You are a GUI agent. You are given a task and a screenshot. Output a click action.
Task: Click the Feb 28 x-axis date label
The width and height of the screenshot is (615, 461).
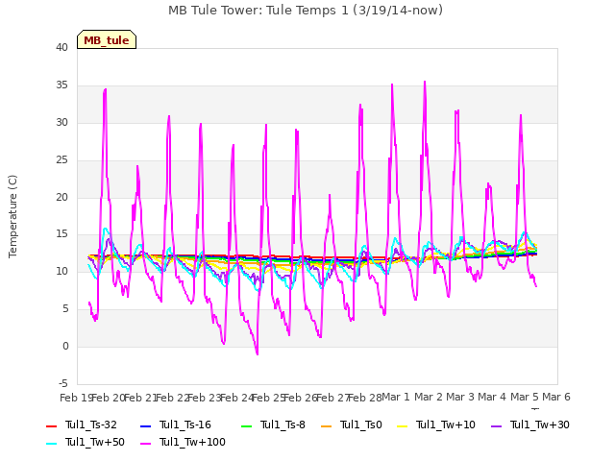(365, 398)
